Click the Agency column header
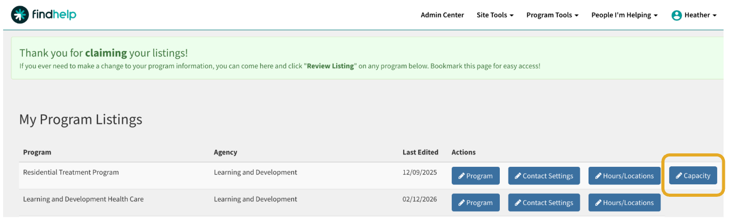The width and height of the screenshot is (729, 220). pos(226,152)
